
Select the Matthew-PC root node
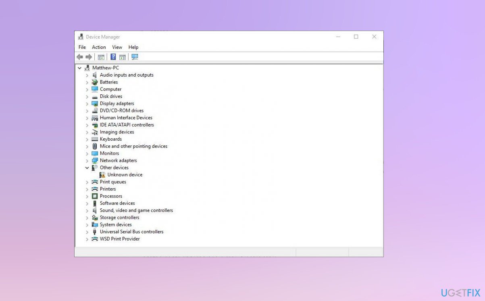(106, 68)
